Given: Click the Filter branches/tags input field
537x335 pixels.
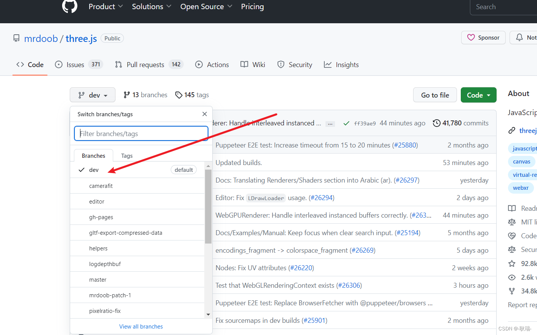Looking at the screenshot, I should (141, 133).
